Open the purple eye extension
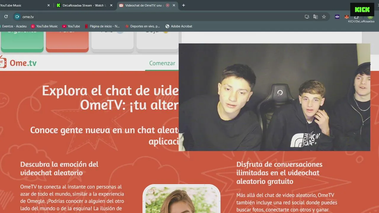 coord(337,17)
